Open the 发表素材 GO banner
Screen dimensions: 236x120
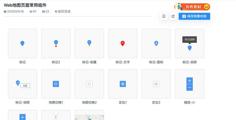(192, 7)
